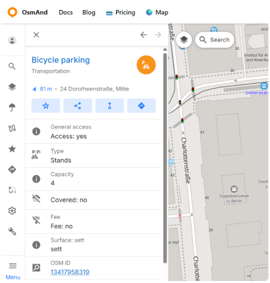Add Bicycle parking to favorites
270x283 pixels.
45,106
